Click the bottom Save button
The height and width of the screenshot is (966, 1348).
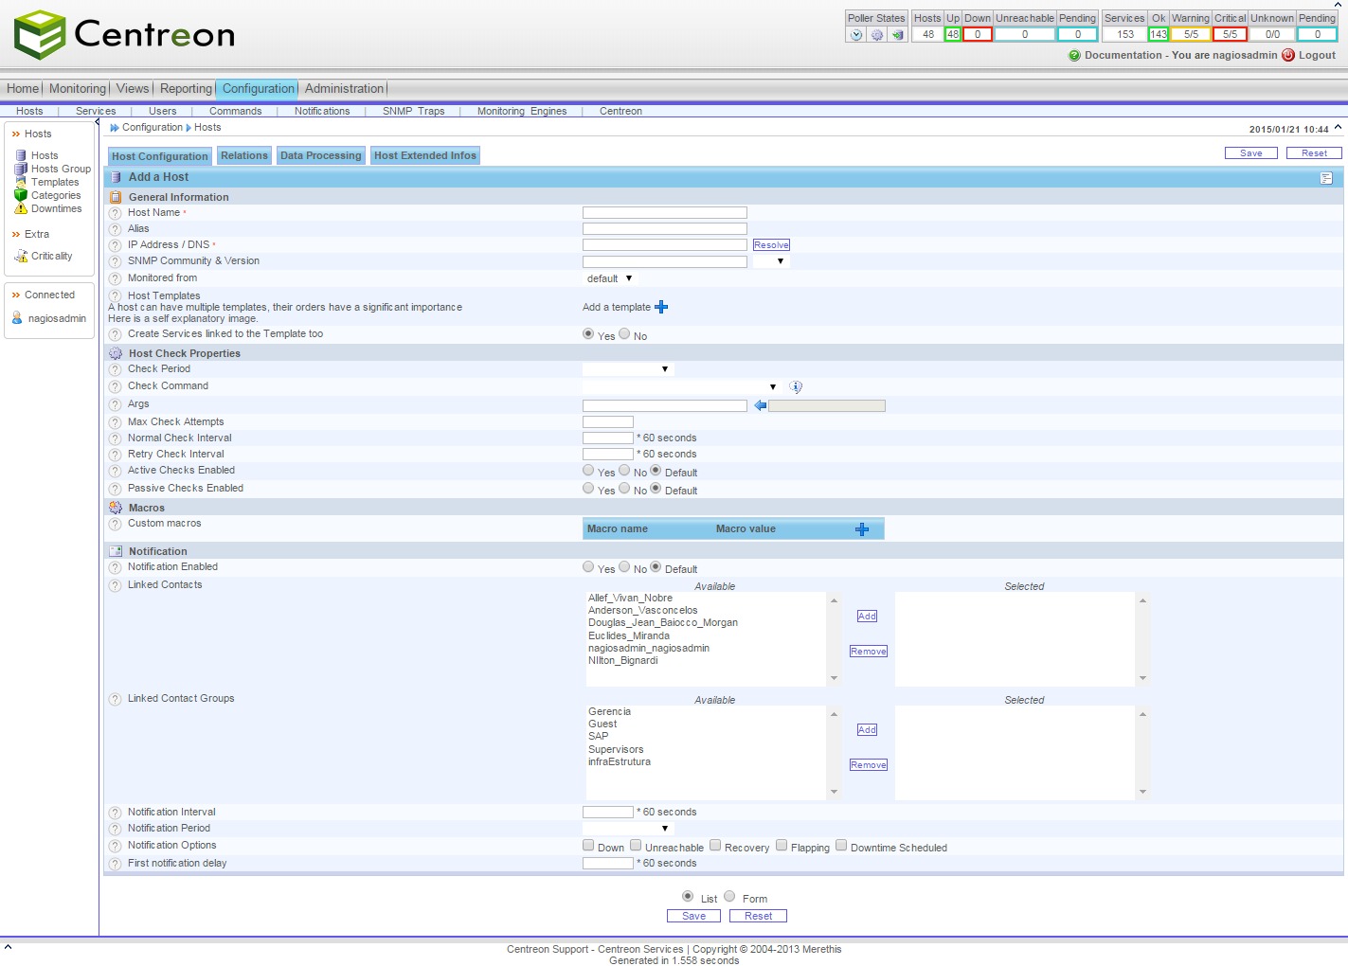(x=694, y=916)
